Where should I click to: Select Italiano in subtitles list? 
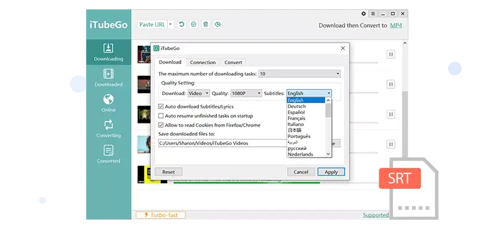click(306, 124)
